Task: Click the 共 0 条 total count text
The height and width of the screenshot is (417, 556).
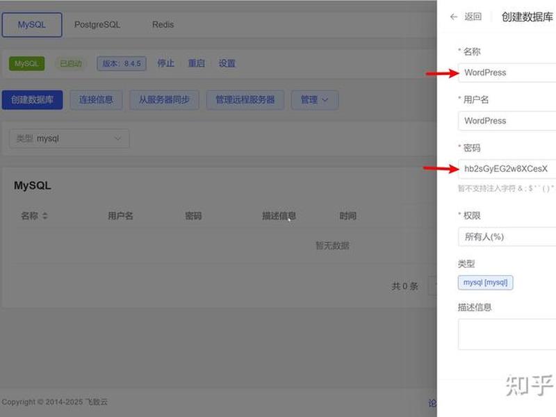Action: tap(405, 286)
